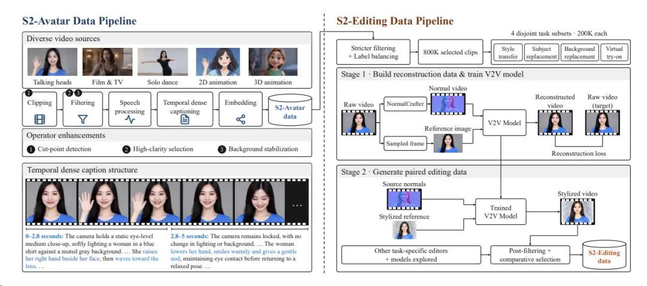Click the Clipping step box

click(40, 109)
